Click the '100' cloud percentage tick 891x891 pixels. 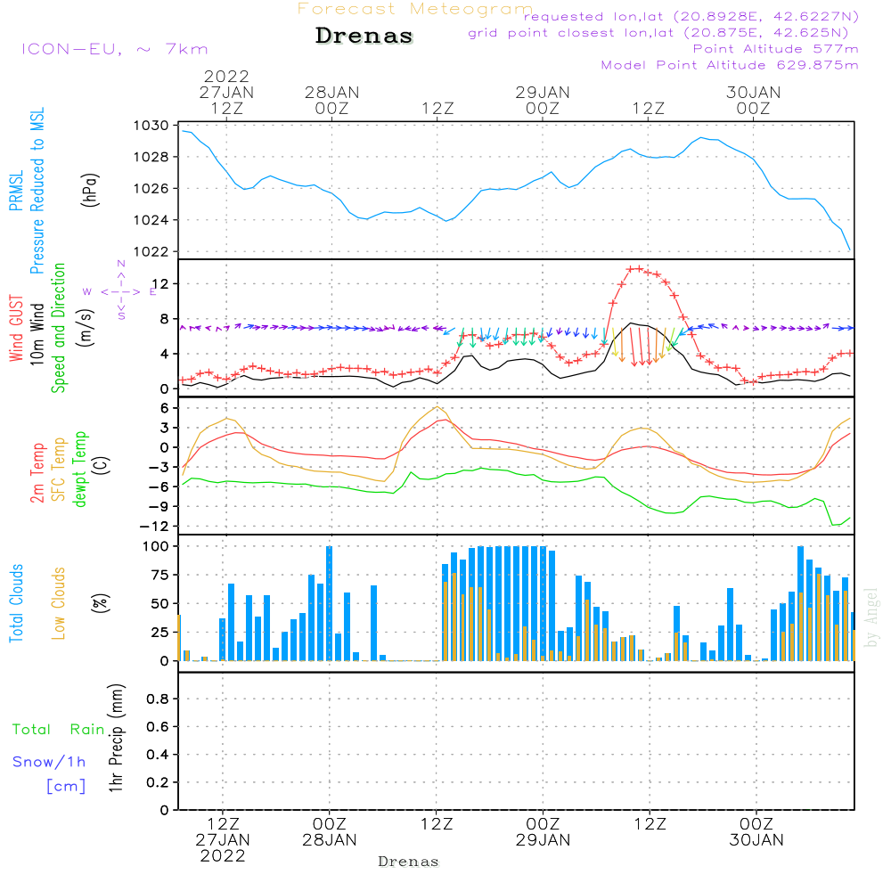tap(156, 547)
